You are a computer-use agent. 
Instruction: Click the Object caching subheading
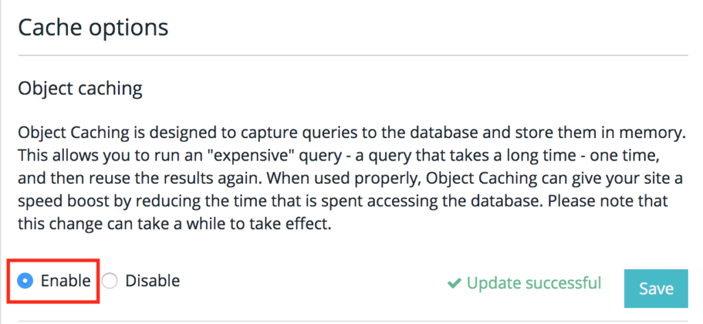coord(80,89)
